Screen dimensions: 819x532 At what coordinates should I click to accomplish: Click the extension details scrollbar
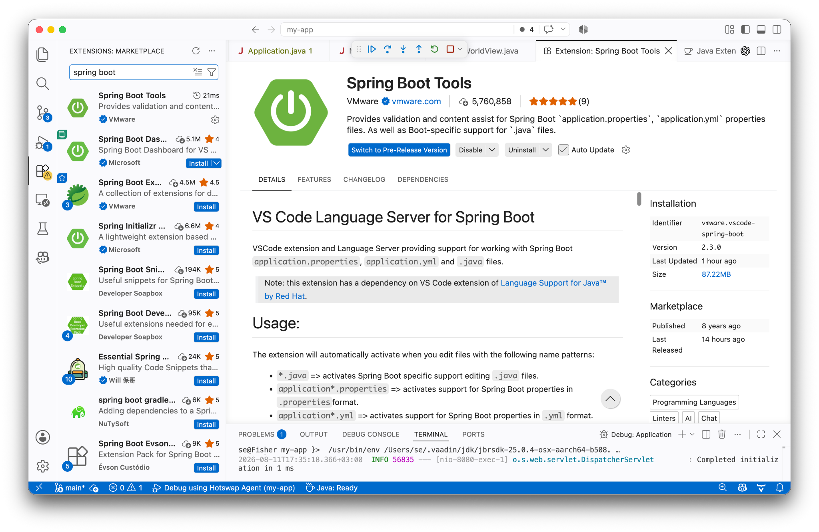(639, 199)
